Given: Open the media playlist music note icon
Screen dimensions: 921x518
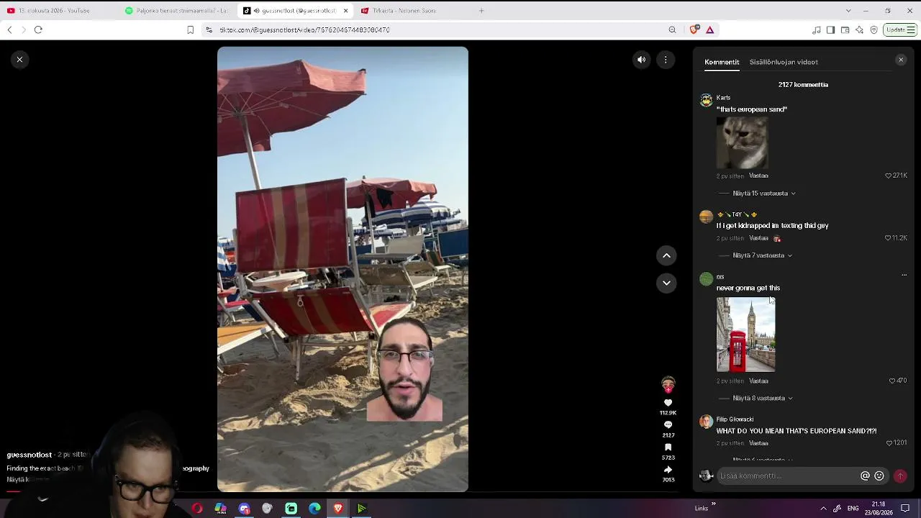Looking at the screenshot, I should (816, 29).
